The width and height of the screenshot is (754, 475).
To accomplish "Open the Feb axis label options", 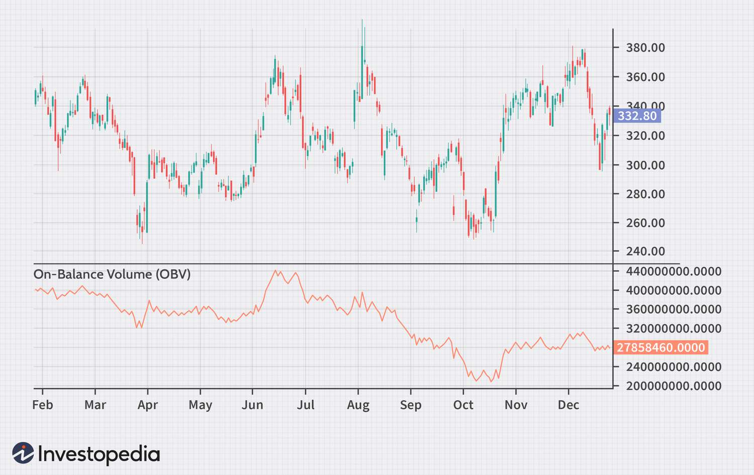I will click(x=43, y=404).
